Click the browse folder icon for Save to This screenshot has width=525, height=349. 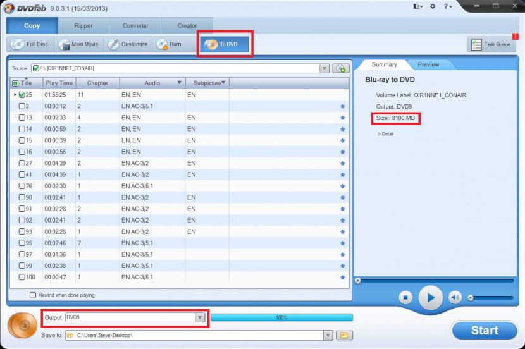(x=344, y=335)
